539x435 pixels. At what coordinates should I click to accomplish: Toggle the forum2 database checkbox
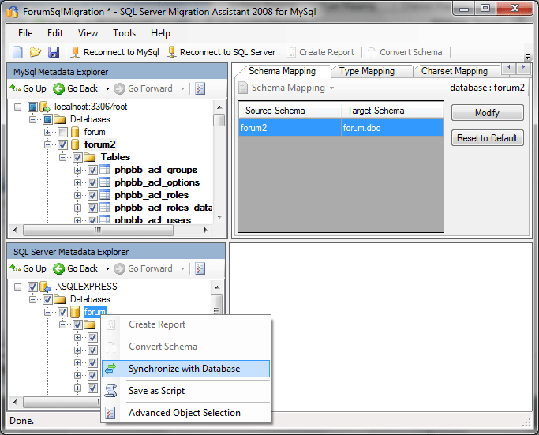tap(63, 144)
